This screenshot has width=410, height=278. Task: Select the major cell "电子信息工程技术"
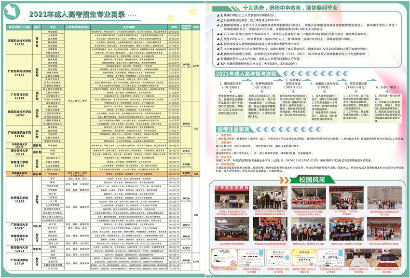(53, 89)
